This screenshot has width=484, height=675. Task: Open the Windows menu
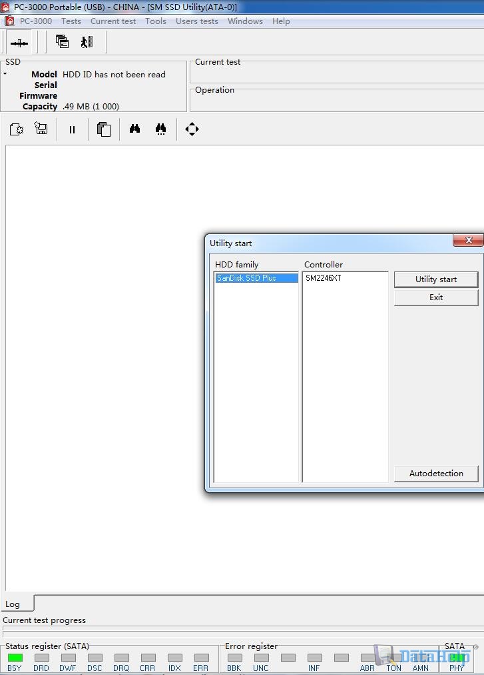coord(245,21)
